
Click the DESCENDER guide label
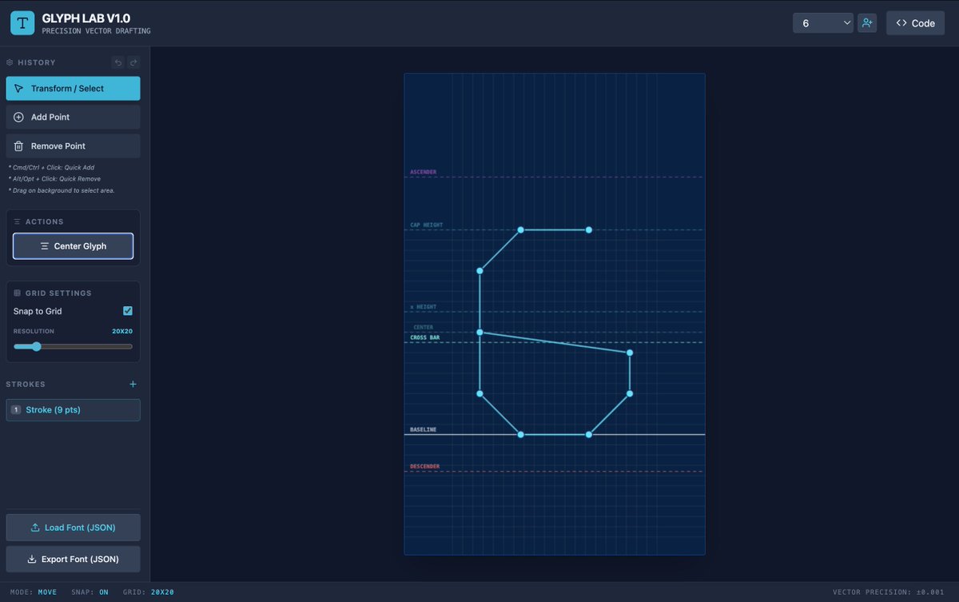424,466
